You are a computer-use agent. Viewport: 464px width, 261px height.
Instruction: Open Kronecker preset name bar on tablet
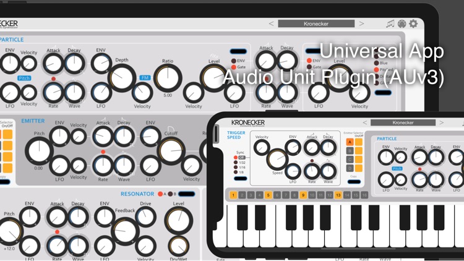coord(316,24)
